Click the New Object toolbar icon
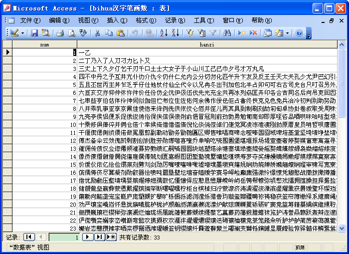The width and height of the screenshot is (349, 254). coord(279,33)
